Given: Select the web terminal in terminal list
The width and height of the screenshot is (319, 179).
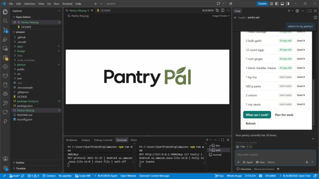Looking at the screenshot, I should tap(219, 150).
